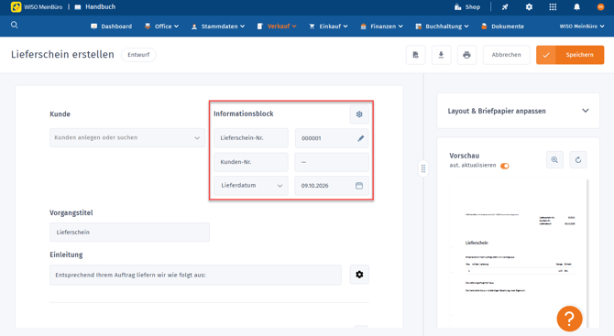The image size is (614, 336).
Task: Open the Shop
Action: pos(467,7)
